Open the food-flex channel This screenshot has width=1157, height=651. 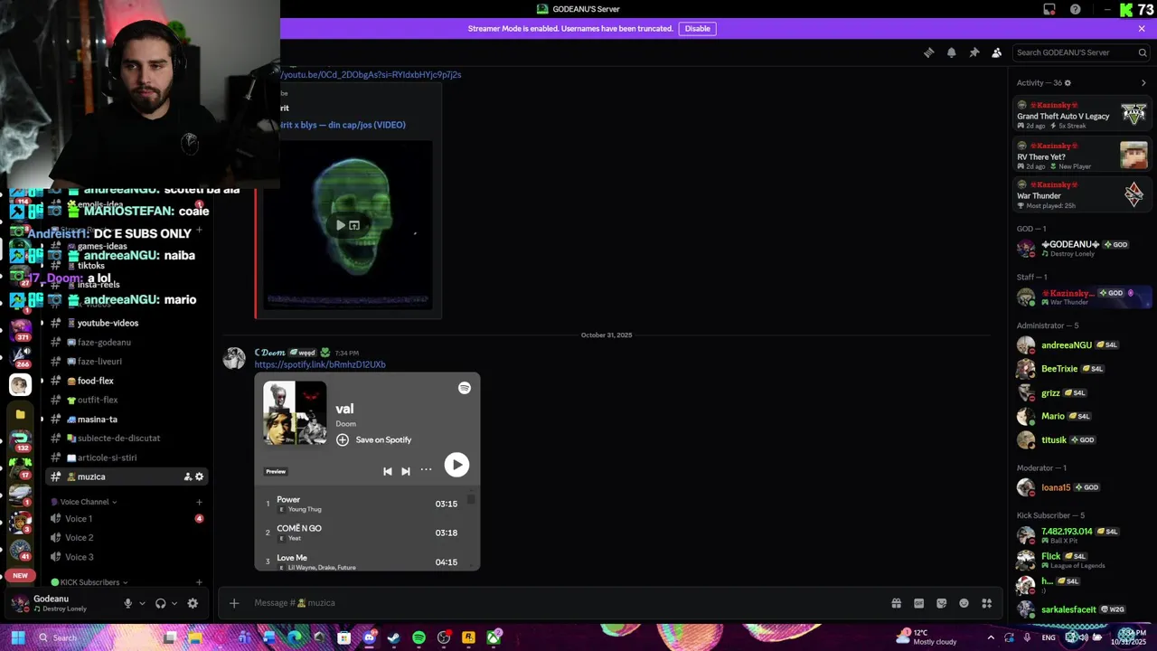(127, 381)
